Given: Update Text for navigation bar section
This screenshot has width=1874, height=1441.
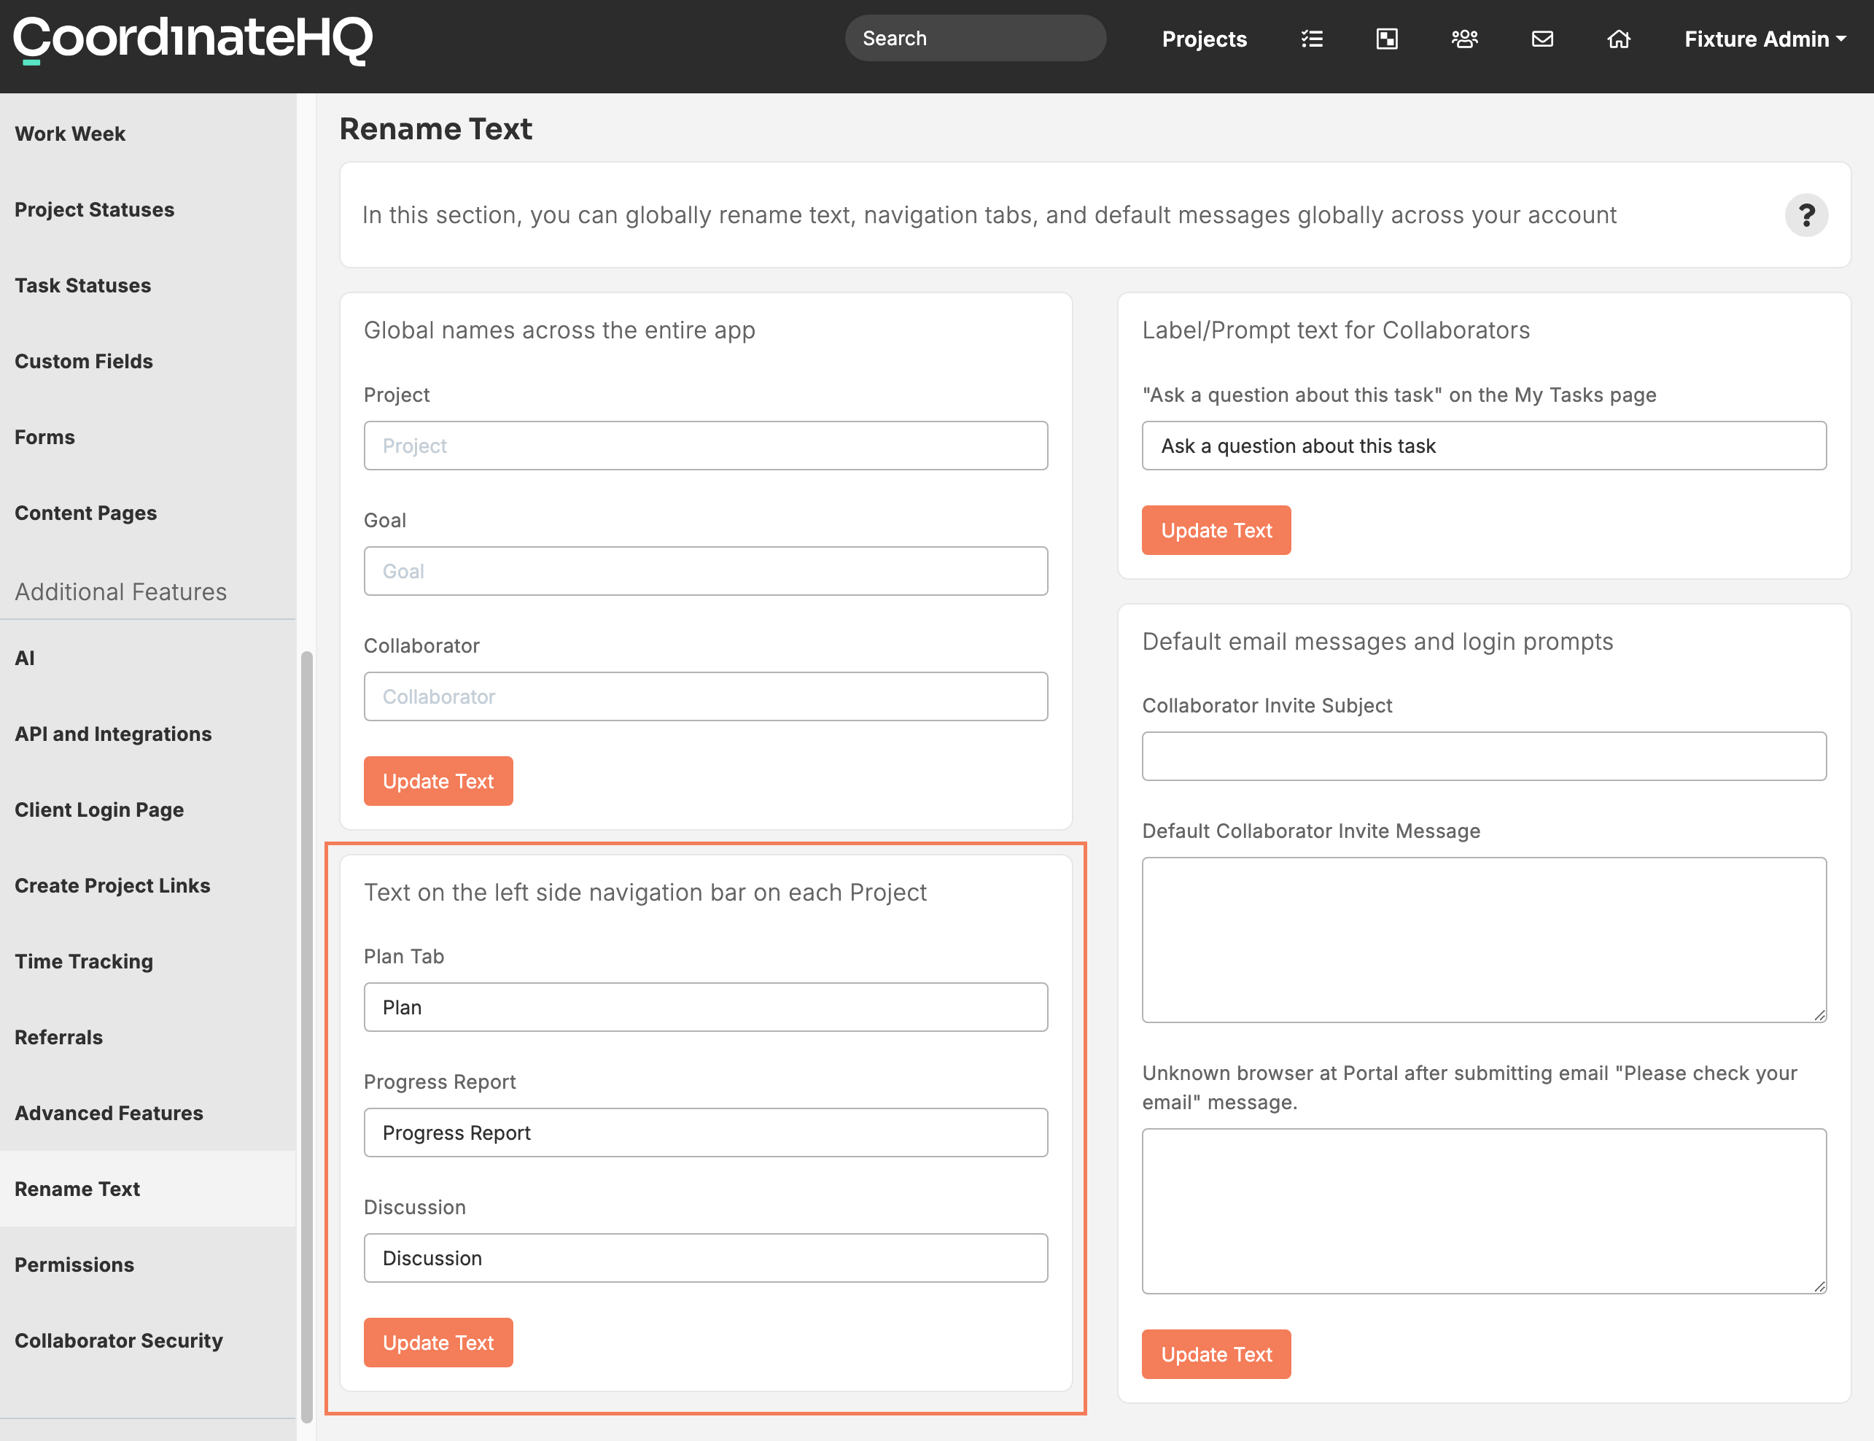Looking at the screenshot, I should point(438,1343).
